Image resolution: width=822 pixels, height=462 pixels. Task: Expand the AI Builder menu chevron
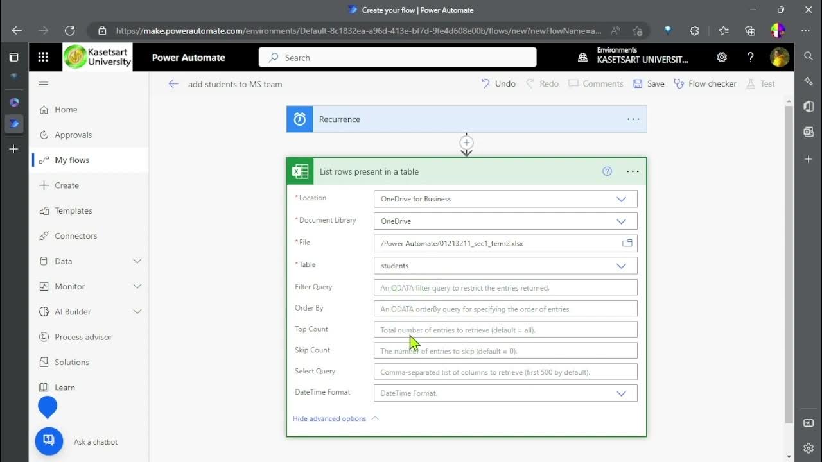click(137, 312)
